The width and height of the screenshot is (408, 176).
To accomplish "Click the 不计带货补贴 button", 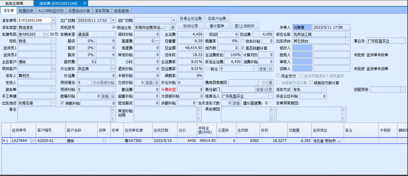I will click(x=103, y=83).
